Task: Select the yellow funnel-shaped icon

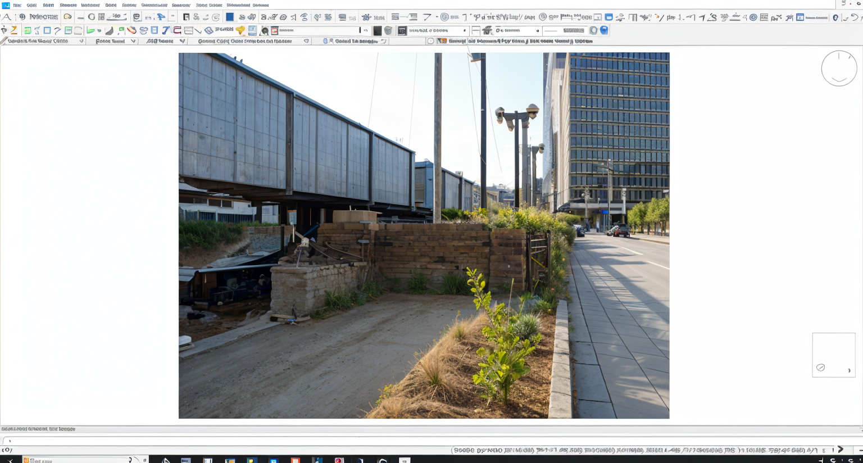Action: (x=240, y=30)
